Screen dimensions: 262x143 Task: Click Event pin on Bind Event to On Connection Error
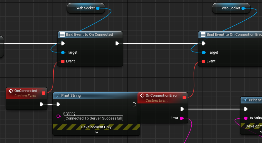pyautogui.click(x=203, y=61)
